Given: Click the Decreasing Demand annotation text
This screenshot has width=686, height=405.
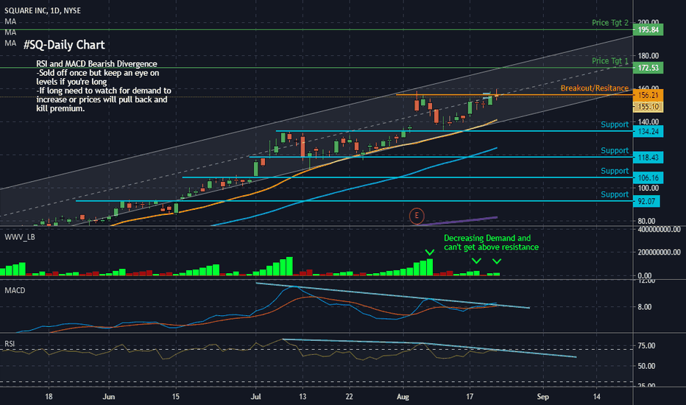Looking at the screenshot, I should tap(491, 243).
